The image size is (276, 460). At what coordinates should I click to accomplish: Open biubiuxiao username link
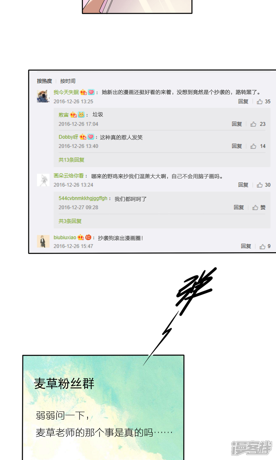[x=65, y=237]
